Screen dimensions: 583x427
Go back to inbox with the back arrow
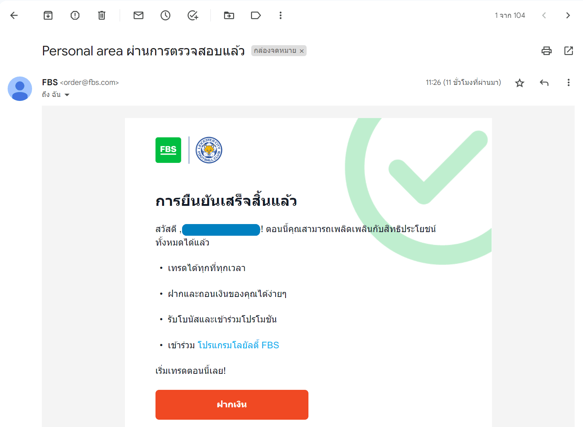pyautogui.click(x=14, y=15)
